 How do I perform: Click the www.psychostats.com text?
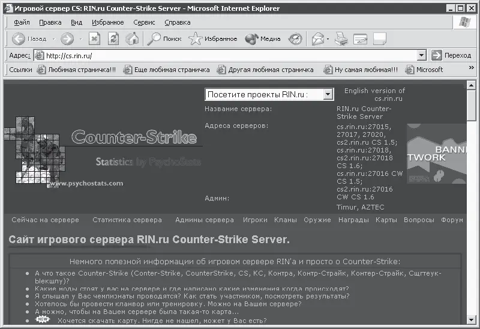click(x=86, y=183)
